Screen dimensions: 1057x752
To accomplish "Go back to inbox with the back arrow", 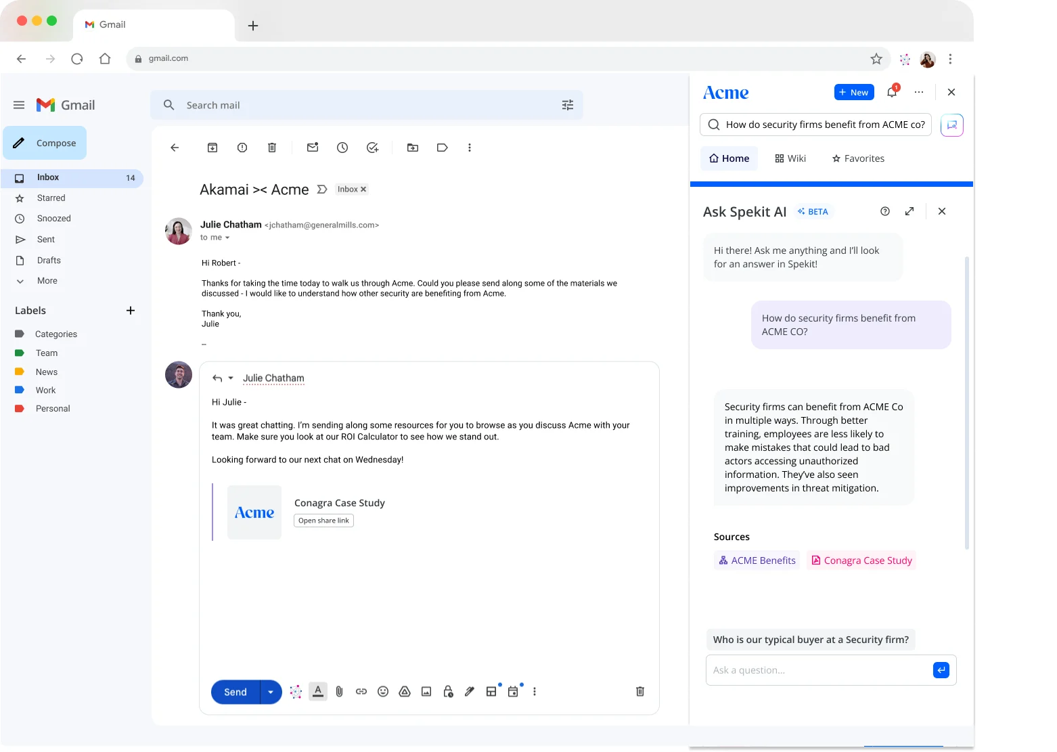I will pos(175,148).
